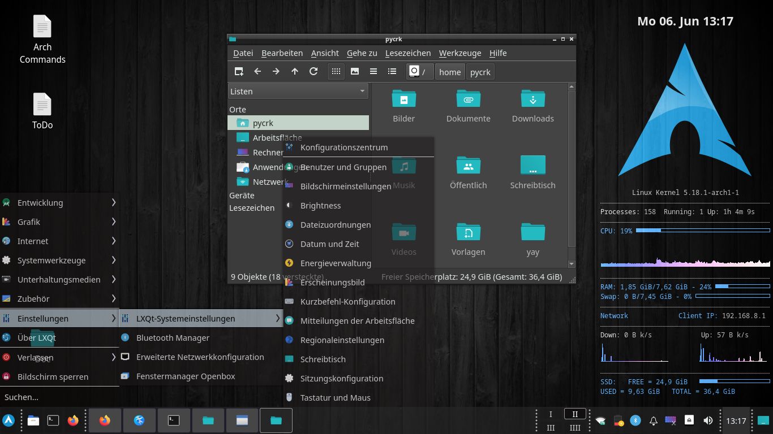Open the Bilder folder
Image resolution: width=773 pixels, height=434 pixels.
(404, 106)
